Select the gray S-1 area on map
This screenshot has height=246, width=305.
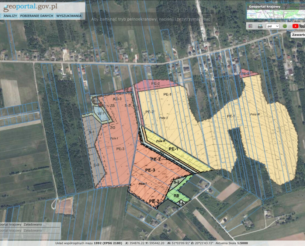(91, 132)
